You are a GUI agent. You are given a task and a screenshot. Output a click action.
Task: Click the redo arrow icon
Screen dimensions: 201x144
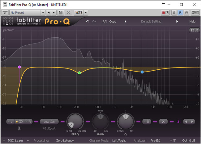[94, 22]
